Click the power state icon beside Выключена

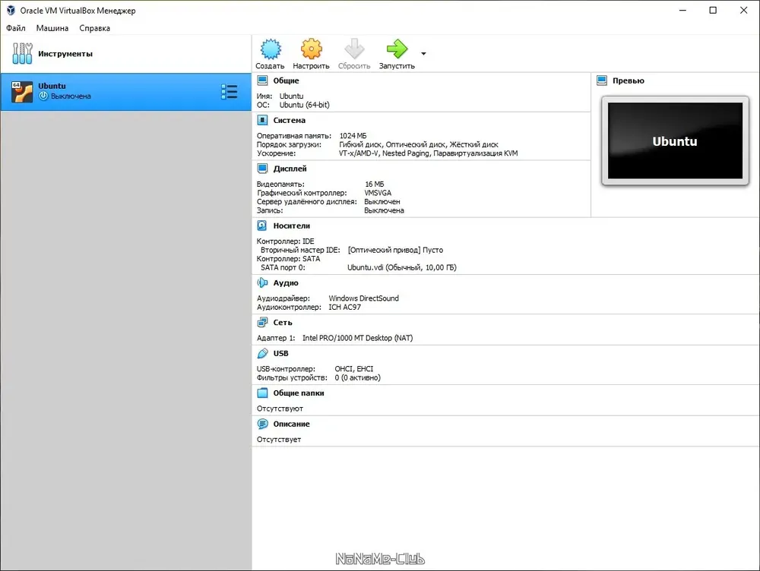(x=43, y=96)
